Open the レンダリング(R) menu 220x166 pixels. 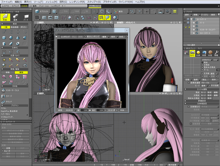[x=78, y=2]
